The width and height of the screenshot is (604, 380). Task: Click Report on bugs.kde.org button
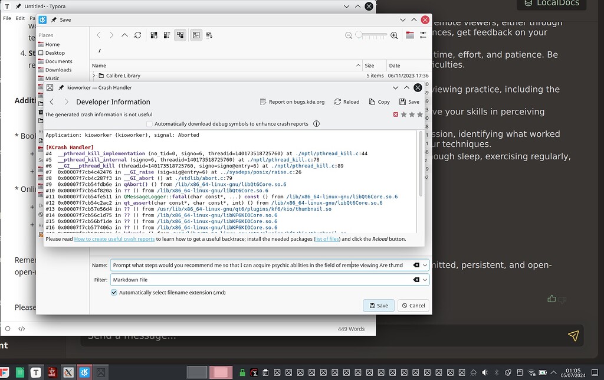pos(292,101)
